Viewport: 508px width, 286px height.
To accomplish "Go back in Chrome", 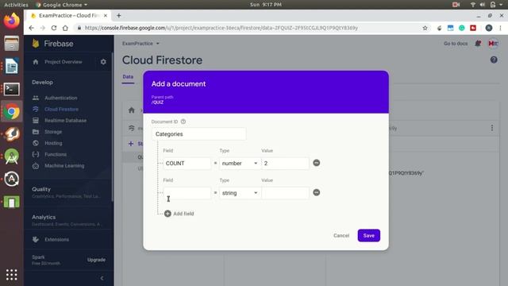I will (x=31, y=28).
